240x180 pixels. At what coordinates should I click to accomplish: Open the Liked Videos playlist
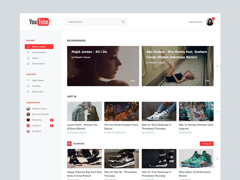38,80
